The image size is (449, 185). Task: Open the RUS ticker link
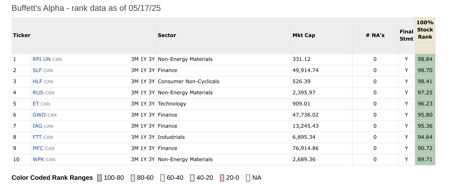click(38, 93)
